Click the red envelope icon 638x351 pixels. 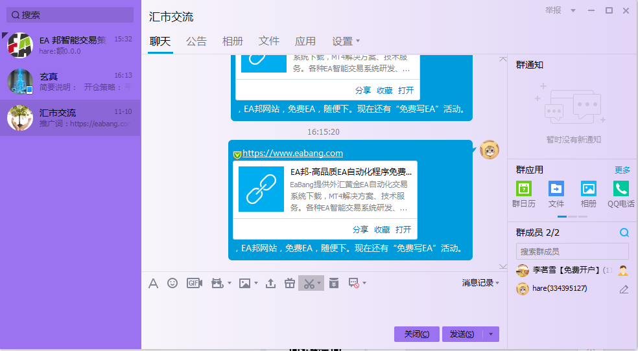(x=334, y=283)
